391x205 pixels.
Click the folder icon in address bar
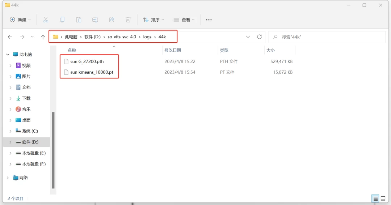click(x=56, y=37)
